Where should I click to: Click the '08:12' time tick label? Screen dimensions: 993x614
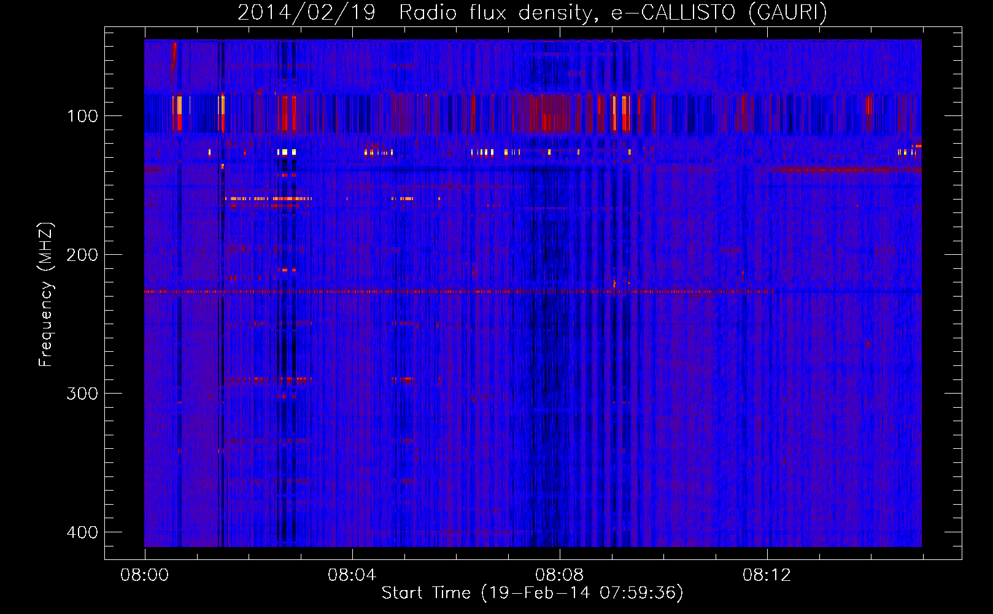(767, 575)
